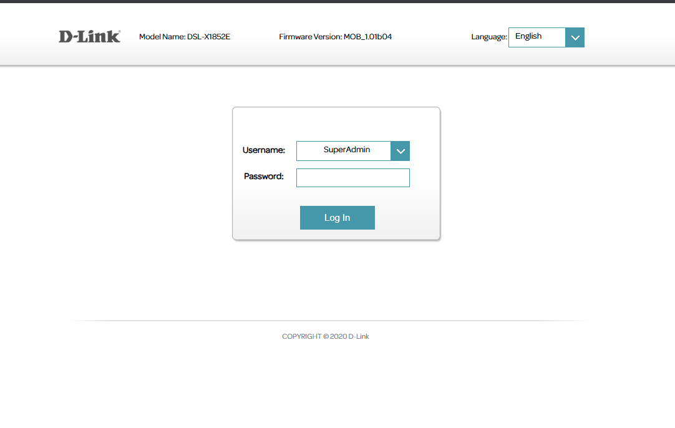This screenshot has height=428, width=675.
Task: Open the Language dropdown arrow
Action: [x=575, y=37]
